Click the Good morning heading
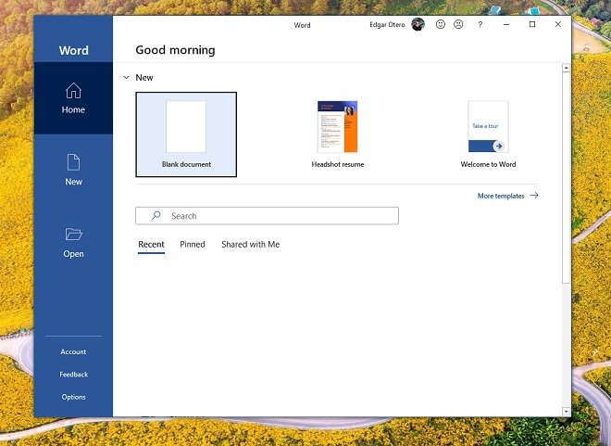Screen dimensions: 611x446 point(175,50)
